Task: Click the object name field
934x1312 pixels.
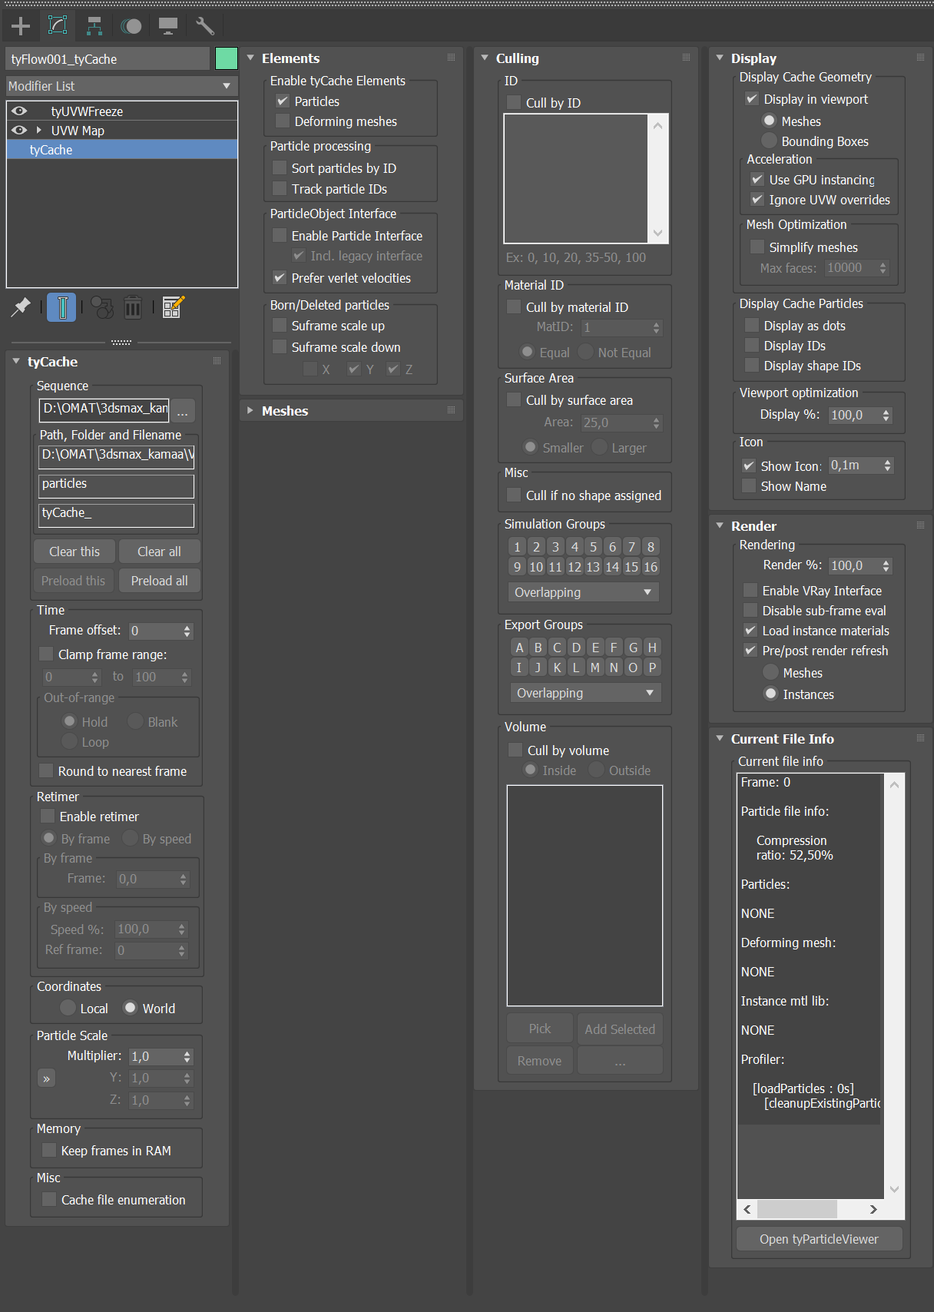Action: pos(108,59)
